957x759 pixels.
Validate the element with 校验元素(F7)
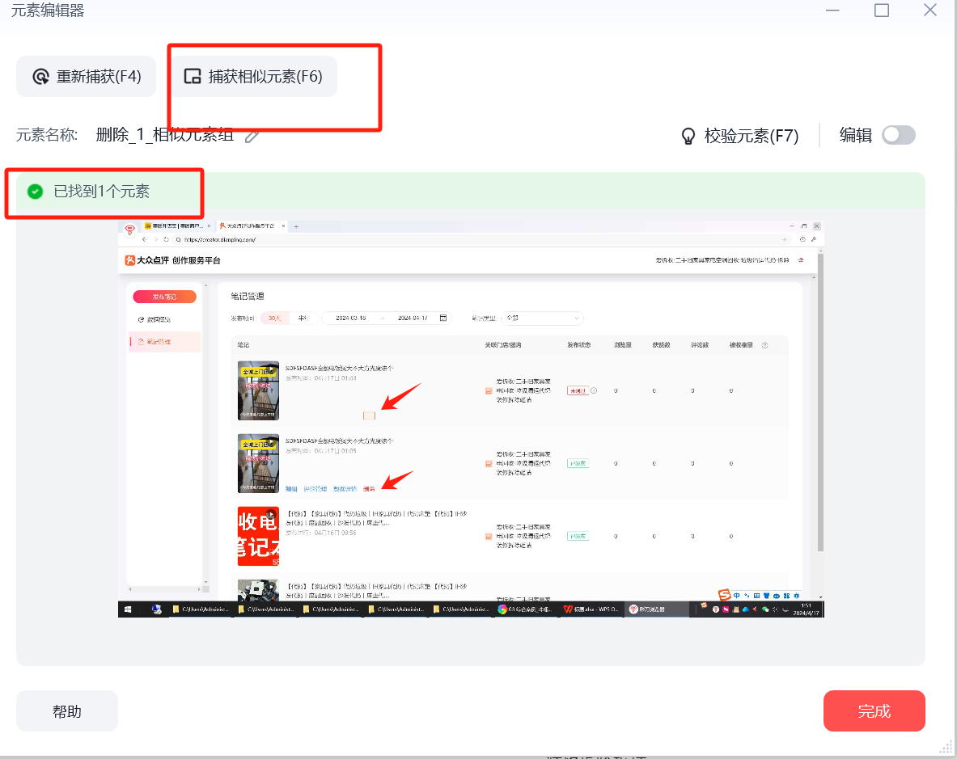coord(739,135)
